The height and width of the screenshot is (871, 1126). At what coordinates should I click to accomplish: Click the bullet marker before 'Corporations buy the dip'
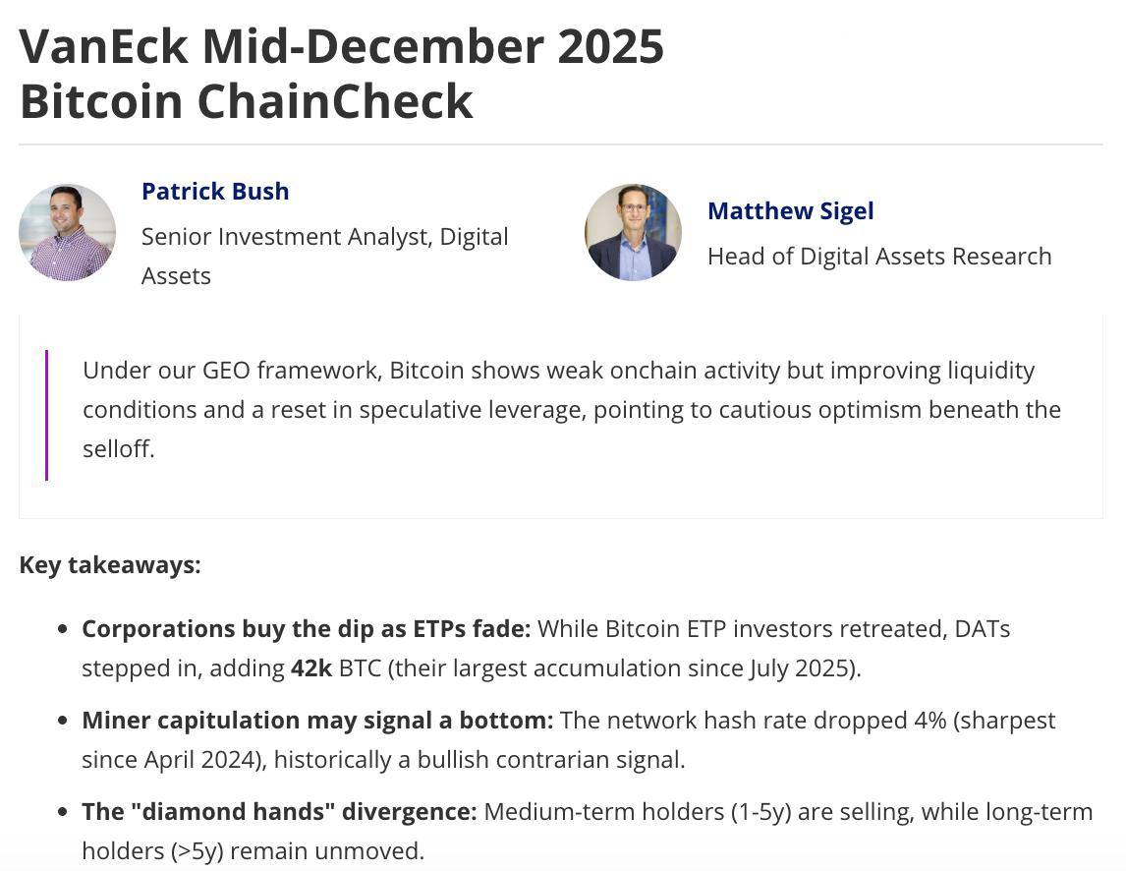[64, 629]
